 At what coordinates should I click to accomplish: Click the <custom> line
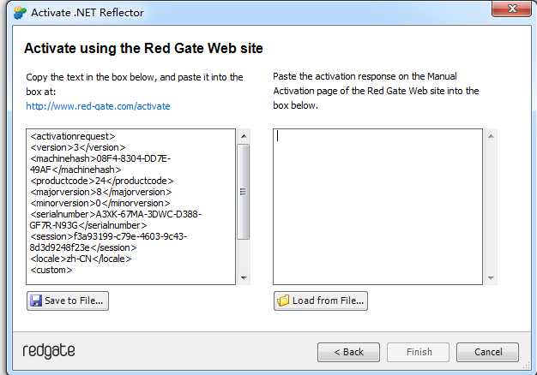51,270
